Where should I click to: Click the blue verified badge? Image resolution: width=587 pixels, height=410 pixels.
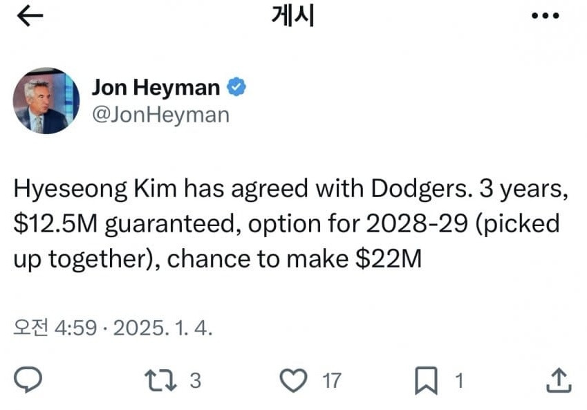pyautogui.click(x=237, y=88)
